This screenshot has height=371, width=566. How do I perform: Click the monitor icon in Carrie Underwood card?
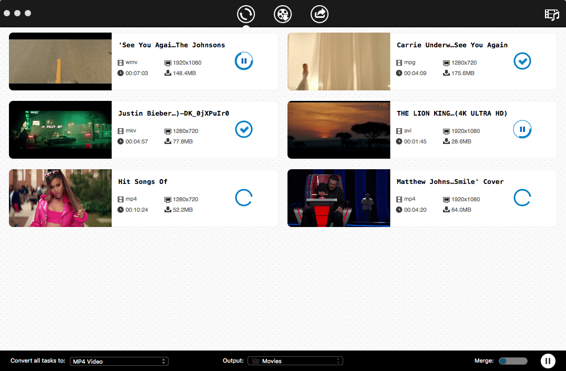[446, 63]
